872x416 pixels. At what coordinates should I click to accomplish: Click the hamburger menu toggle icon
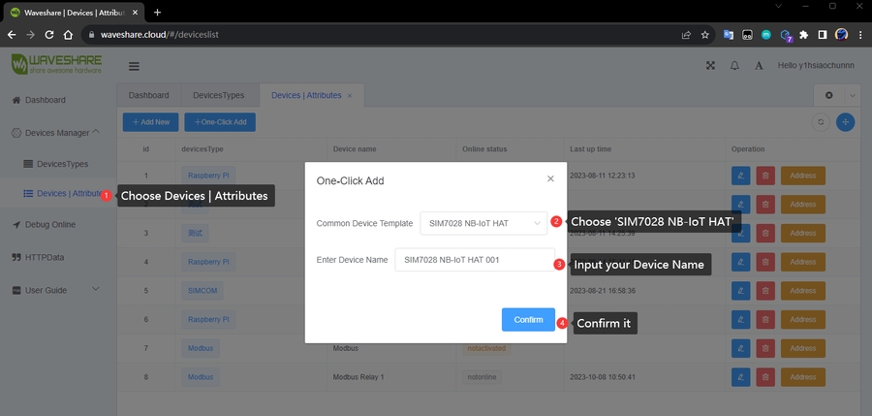pyautogui.click(x=134, y=66)
